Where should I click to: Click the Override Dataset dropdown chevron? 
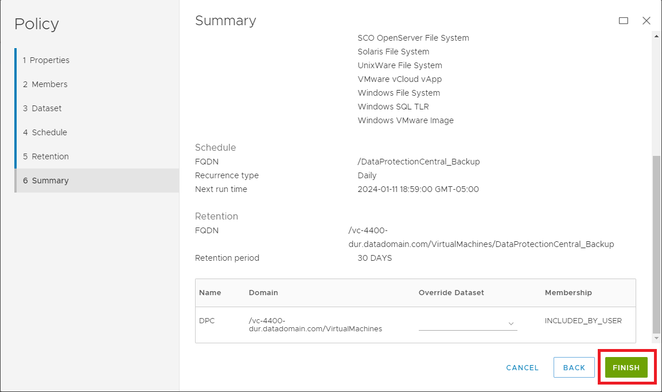511,324
